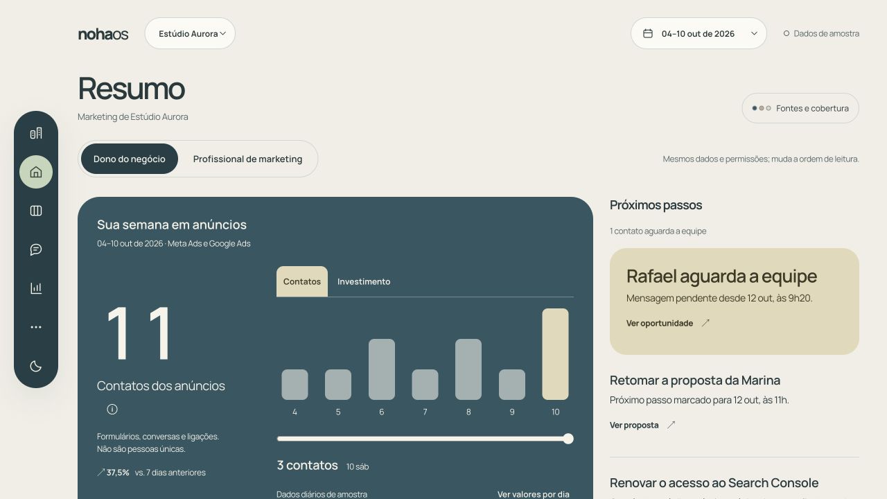Switch to Profissional de marketing view

pyautogui.click(x=247, y=159)
